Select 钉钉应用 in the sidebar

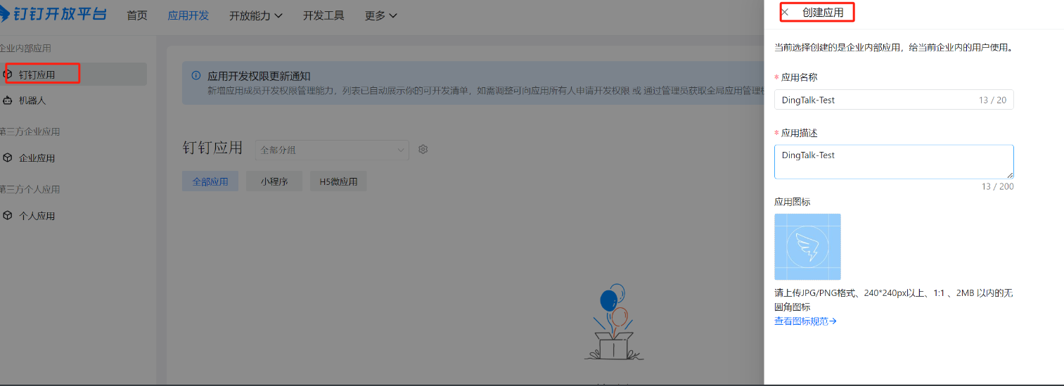point(73,75)
